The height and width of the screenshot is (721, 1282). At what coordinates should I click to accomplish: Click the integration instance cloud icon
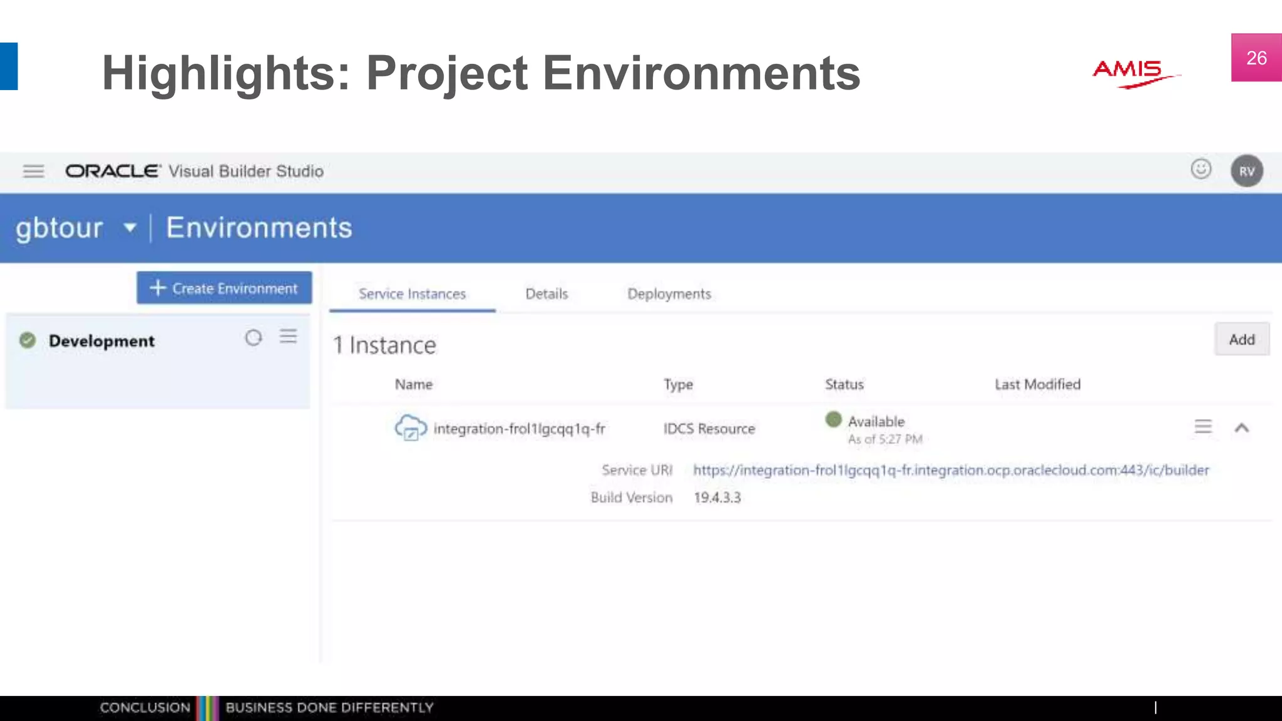click(410, 428)
